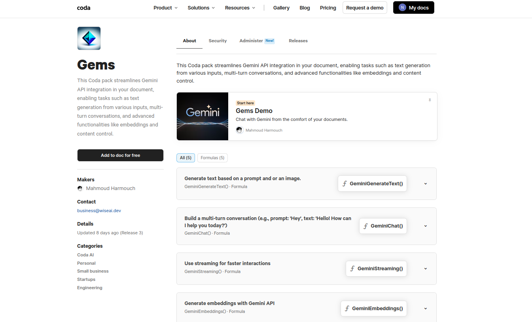Open the Releases tab
Image resolution: width=532 pixels, height=322 pixels.
pos(298,41)
